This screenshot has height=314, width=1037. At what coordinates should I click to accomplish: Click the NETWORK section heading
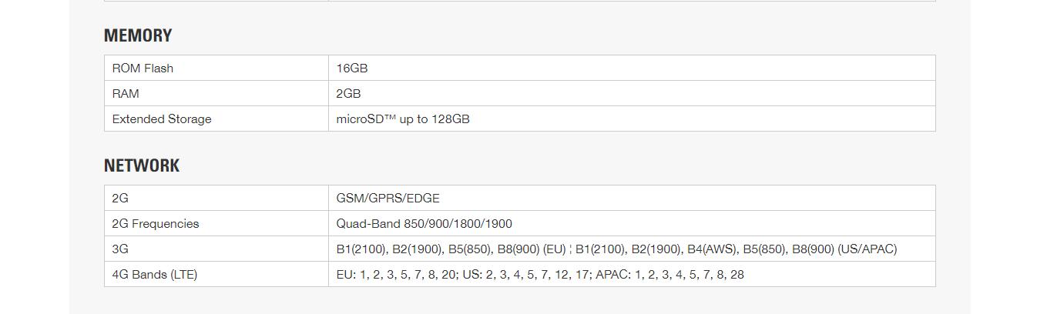pos(142,165)
